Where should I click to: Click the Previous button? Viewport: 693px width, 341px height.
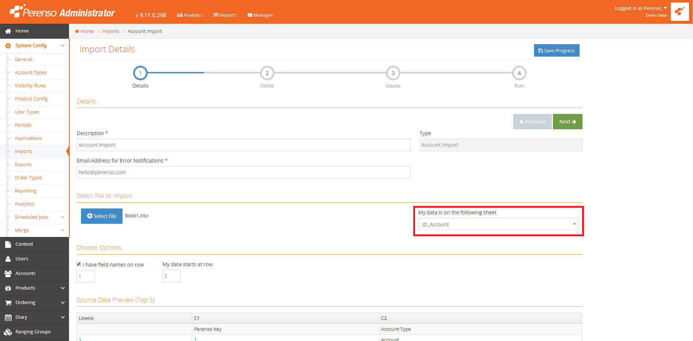click(x=533, y=122)
